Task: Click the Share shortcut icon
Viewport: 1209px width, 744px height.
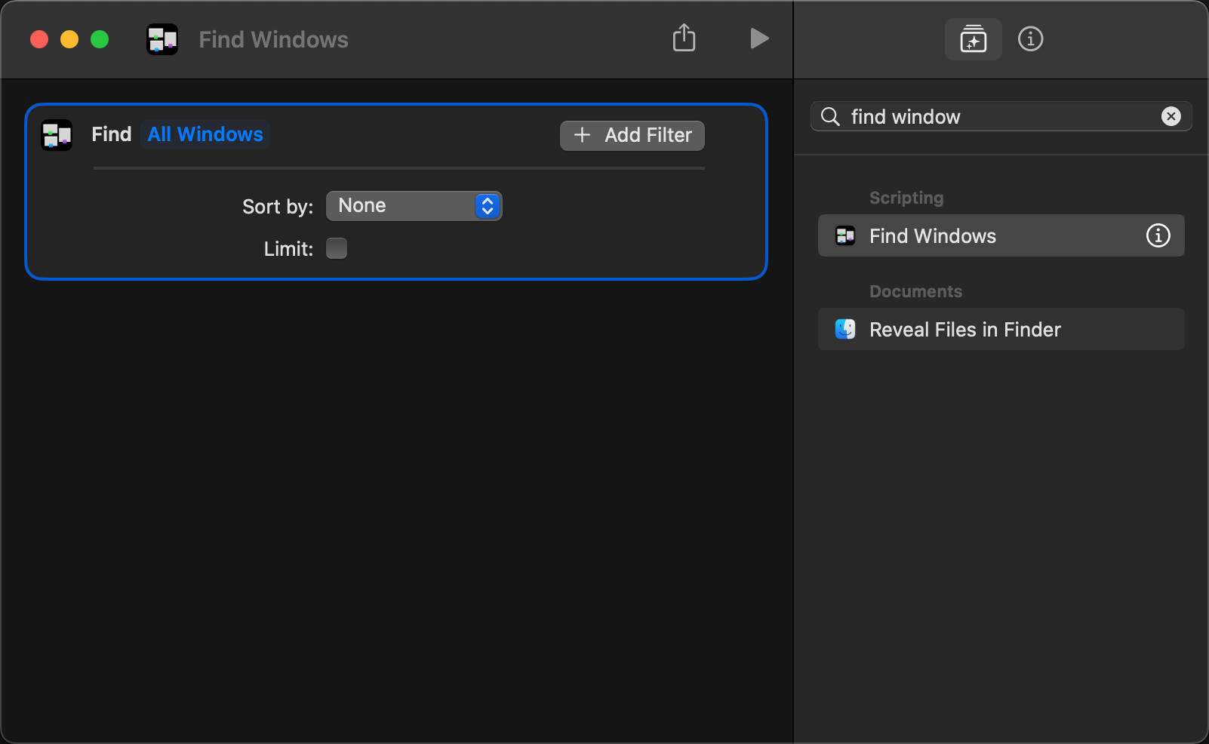Action: tap(684, 38)
